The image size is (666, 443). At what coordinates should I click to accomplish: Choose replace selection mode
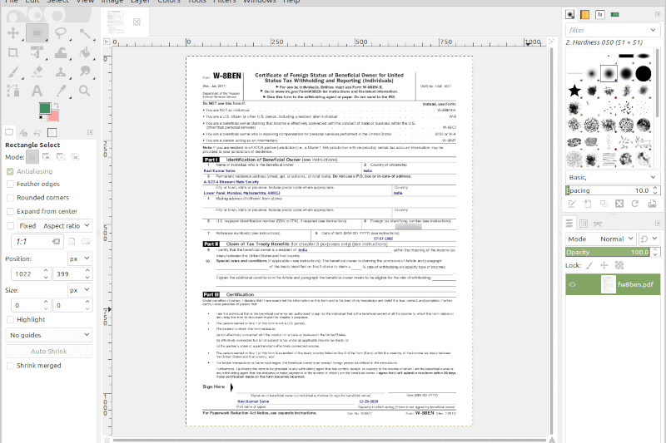pyautogui.click(x=32, y=157)
